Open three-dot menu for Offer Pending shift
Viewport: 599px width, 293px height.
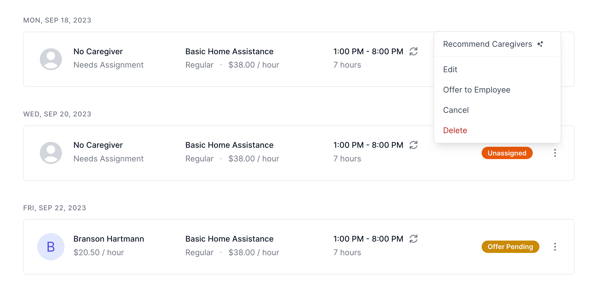555,247
